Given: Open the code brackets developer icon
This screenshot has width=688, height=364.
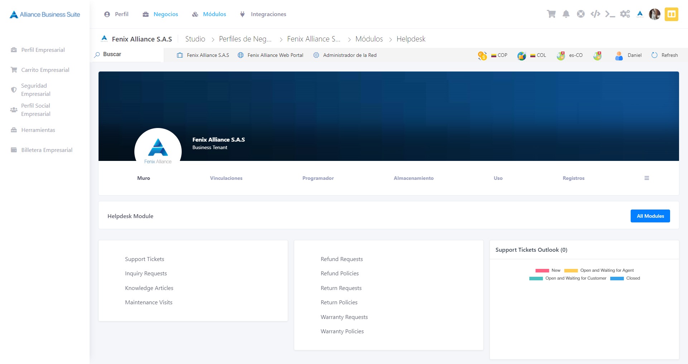Looking at the screenshot, I should point(595,14).
